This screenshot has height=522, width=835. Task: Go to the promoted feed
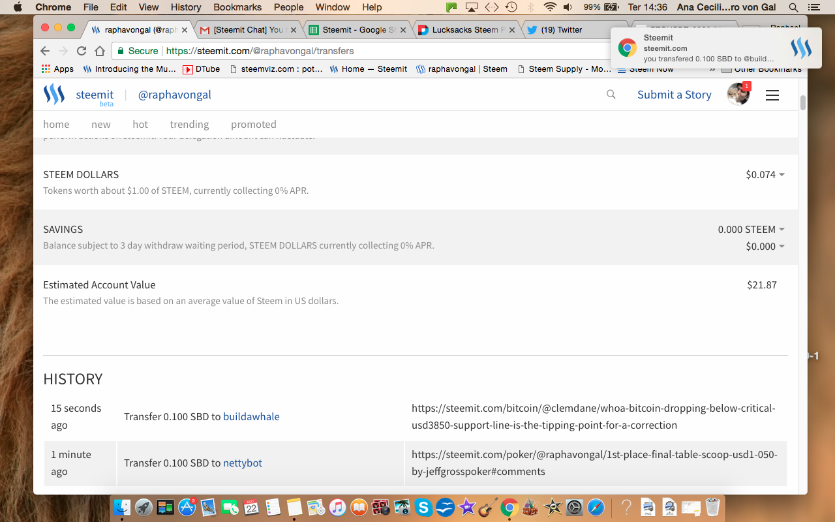pos(254,124)
